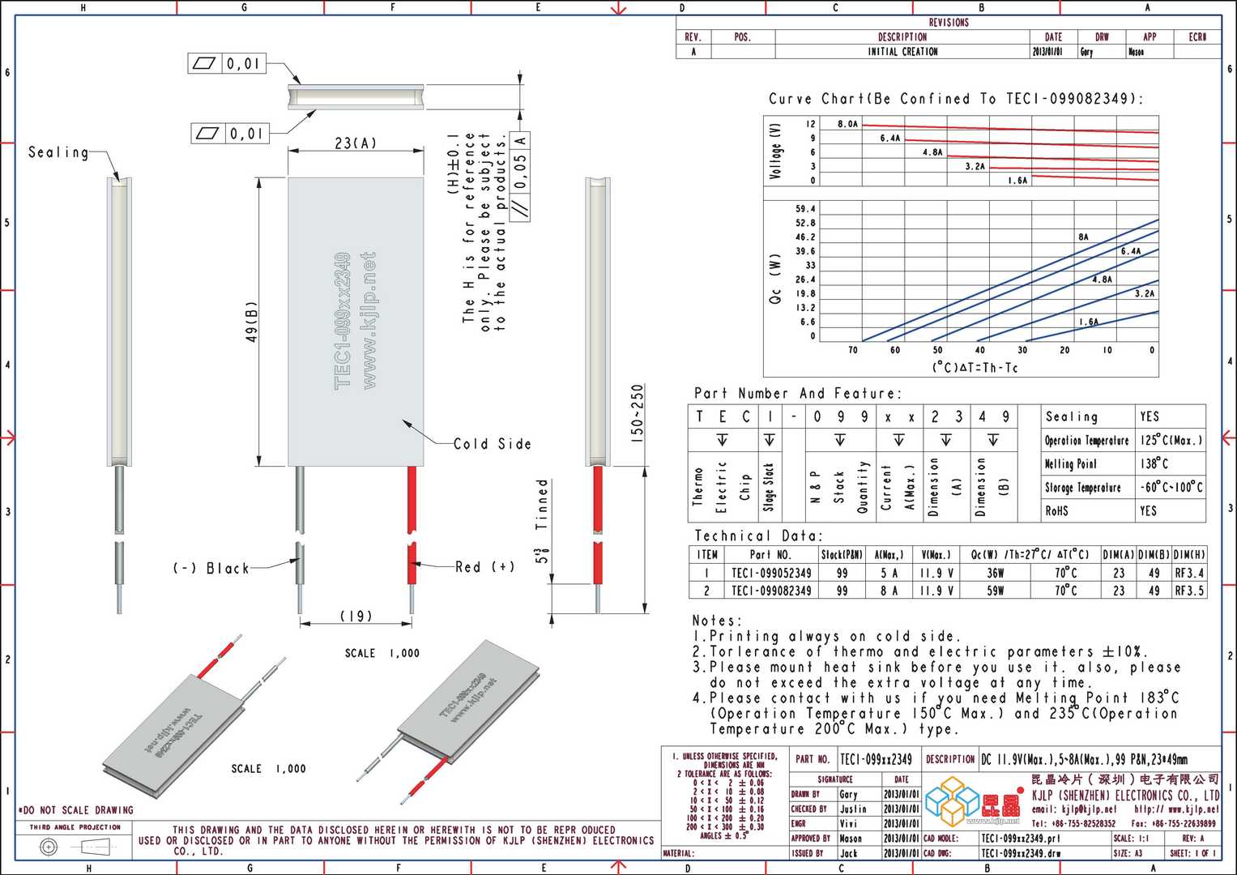This screenshot has height=875, width=1237.
Task: Select the 'INITIAL CREATION' revision cell
Action: tap(902, 51)
